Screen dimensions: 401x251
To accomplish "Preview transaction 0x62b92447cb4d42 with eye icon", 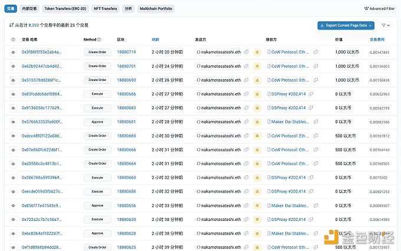I will click(x=14, y=66).
